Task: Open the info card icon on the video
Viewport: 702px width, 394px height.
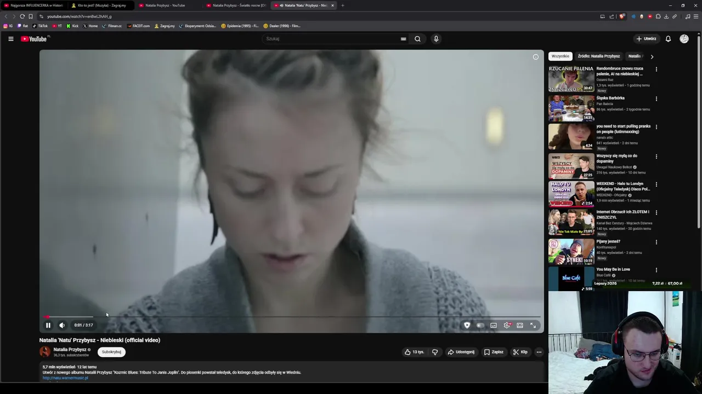Action: pos(536,57)
